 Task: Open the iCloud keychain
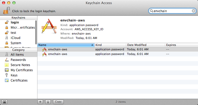[x=15, y=38]
